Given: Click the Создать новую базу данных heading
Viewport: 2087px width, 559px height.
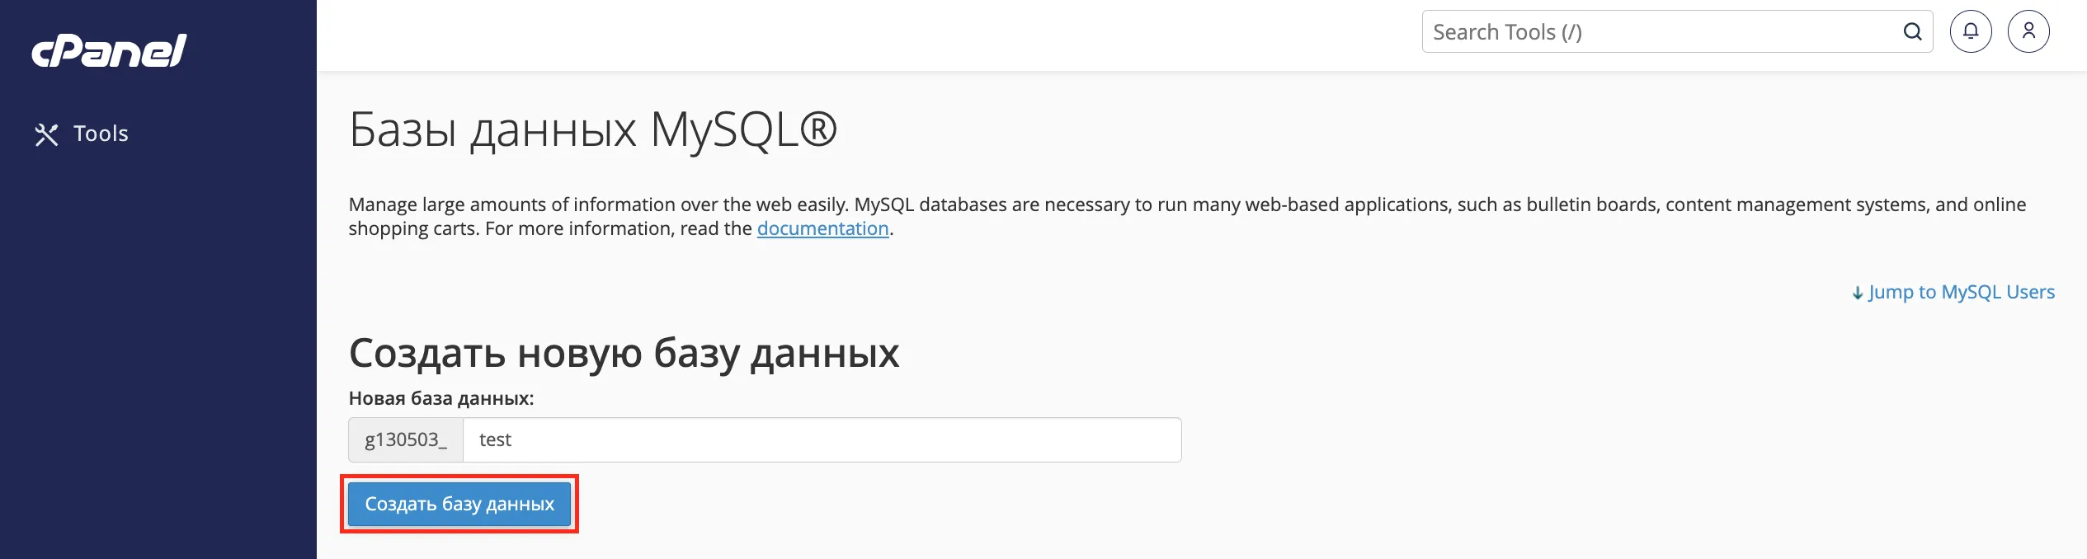Looking at the screenshot, I should pos(624,353).
